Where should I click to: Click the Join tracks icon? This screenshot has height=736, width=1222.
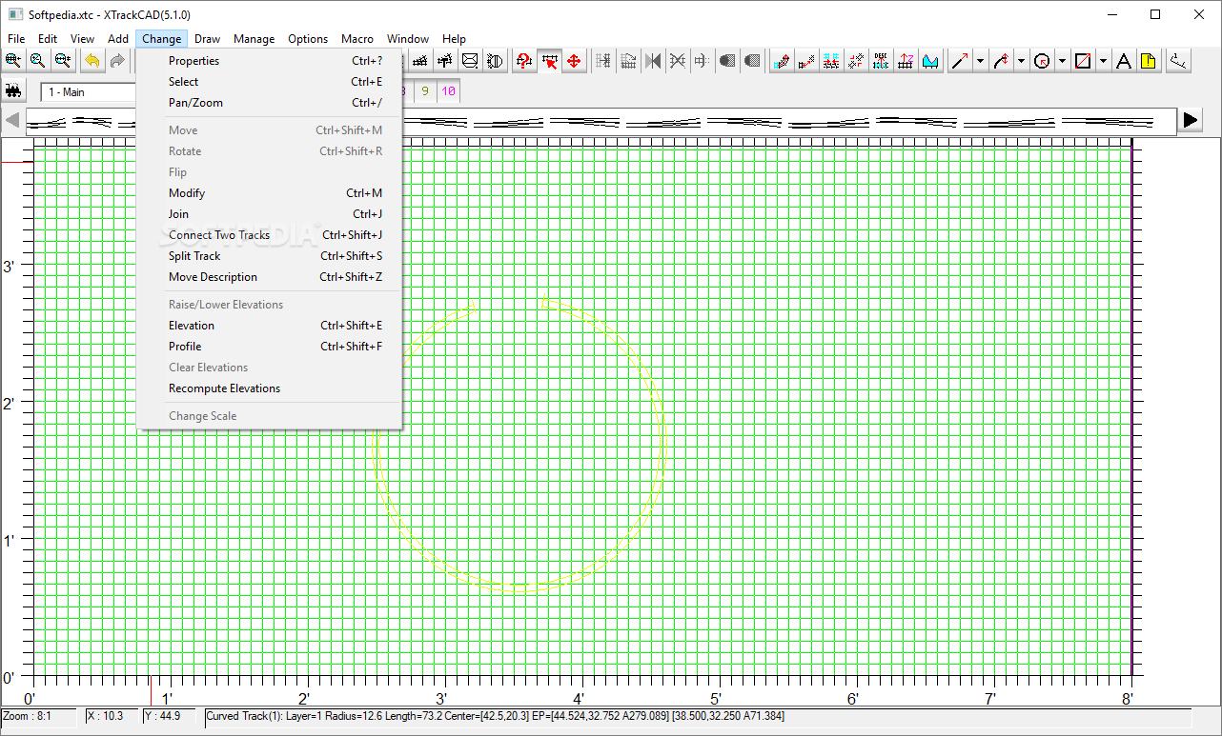[x=806, y=61]
